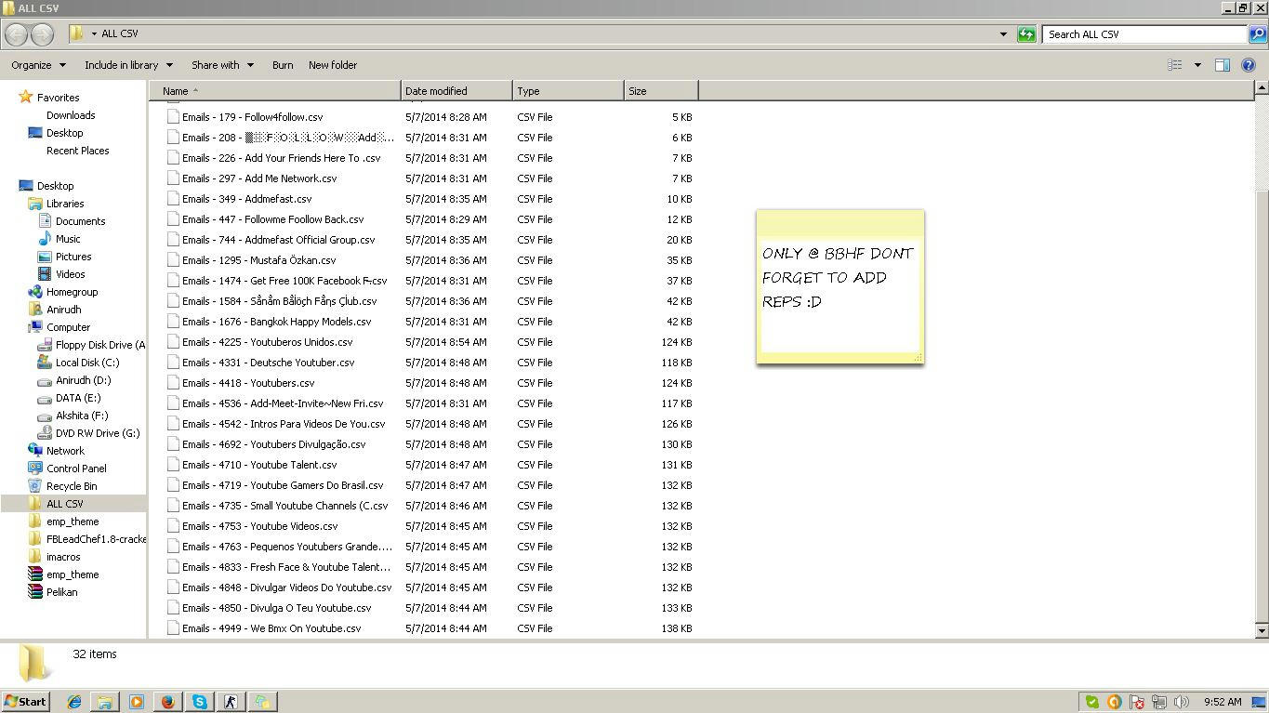Select file Emails - 349 - Addmefast.csv
This screenshot has width=1269, height=713.
246,199
